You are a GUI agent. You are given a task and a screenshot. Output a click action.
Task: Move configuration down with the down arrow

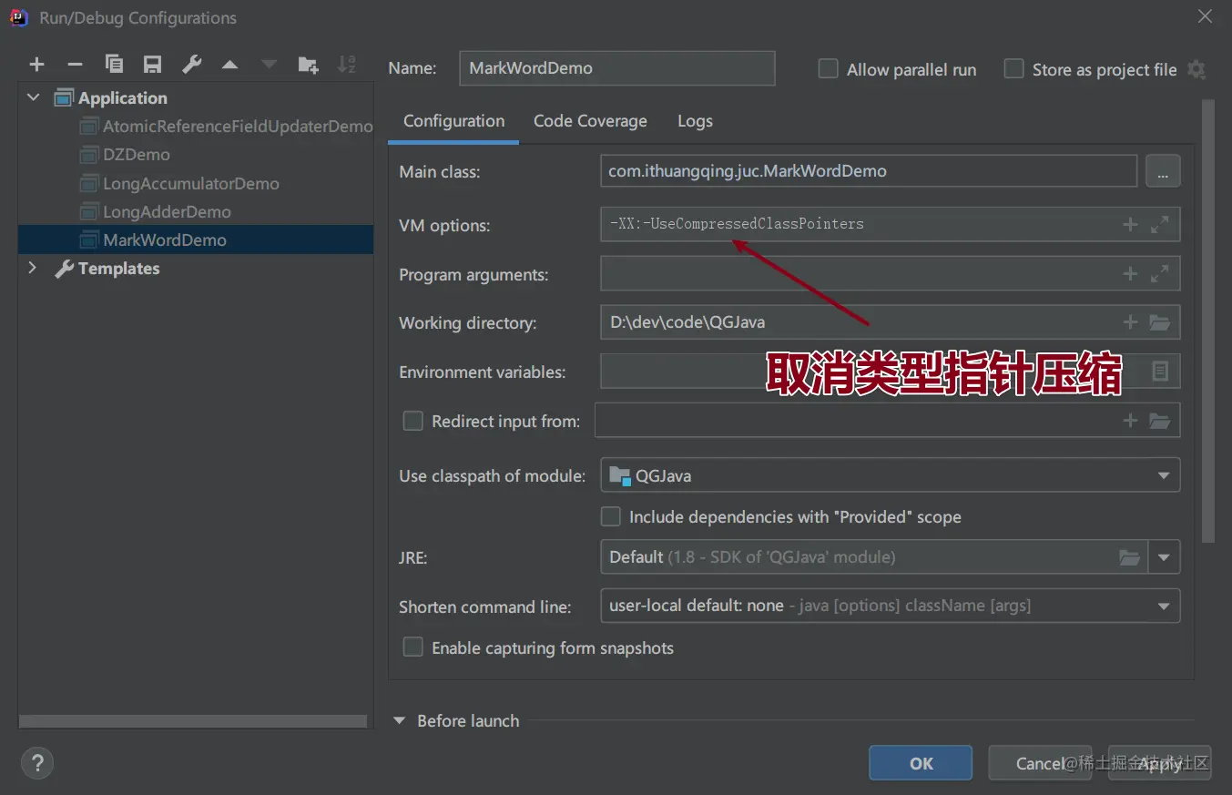click(269, 65)
